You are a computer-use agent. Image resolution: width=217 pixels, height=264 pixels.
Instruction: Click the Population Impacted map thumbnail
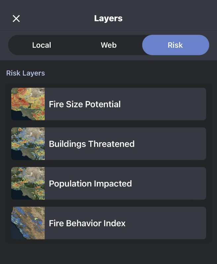28,184
